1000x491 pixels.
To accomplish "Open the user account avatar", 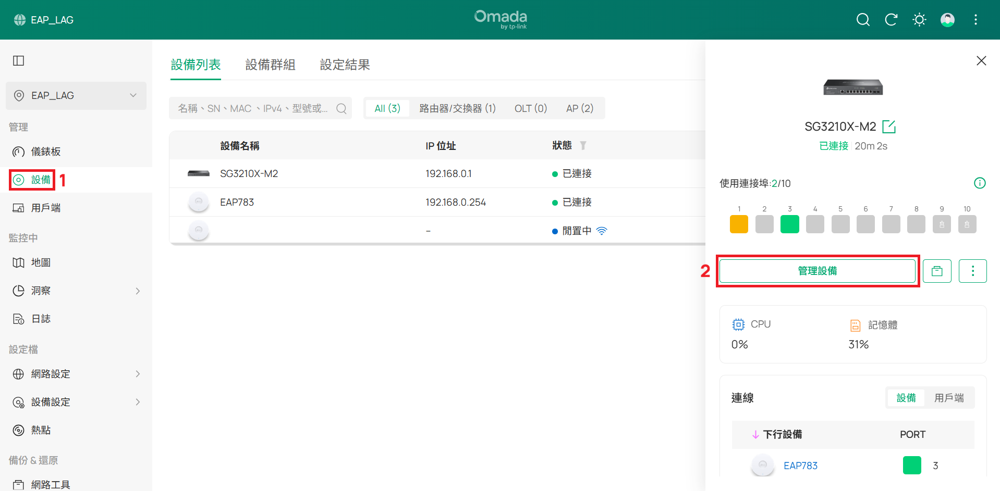I will pos(947,20).
